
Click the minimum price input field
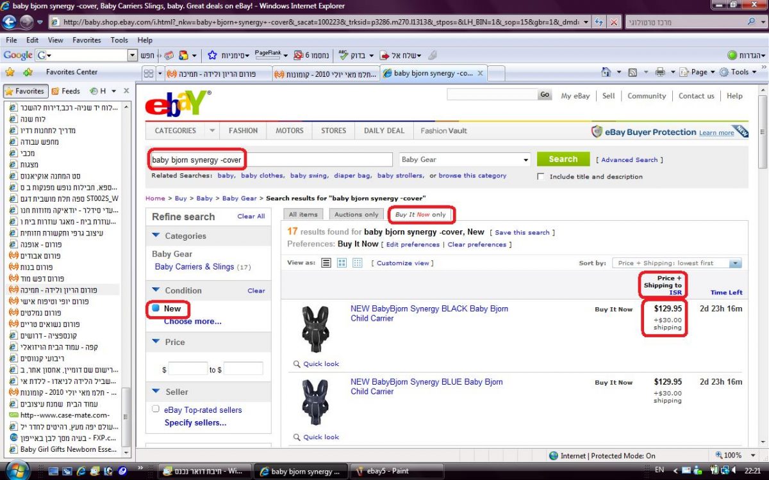point(187,369)
